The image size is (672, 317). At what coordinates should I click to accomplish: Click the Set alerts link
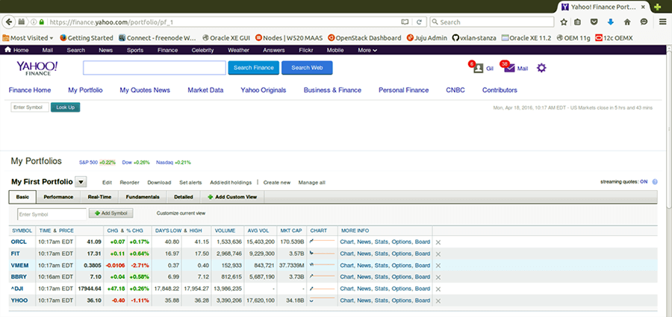pyautogui.click(x=190, y=183)
